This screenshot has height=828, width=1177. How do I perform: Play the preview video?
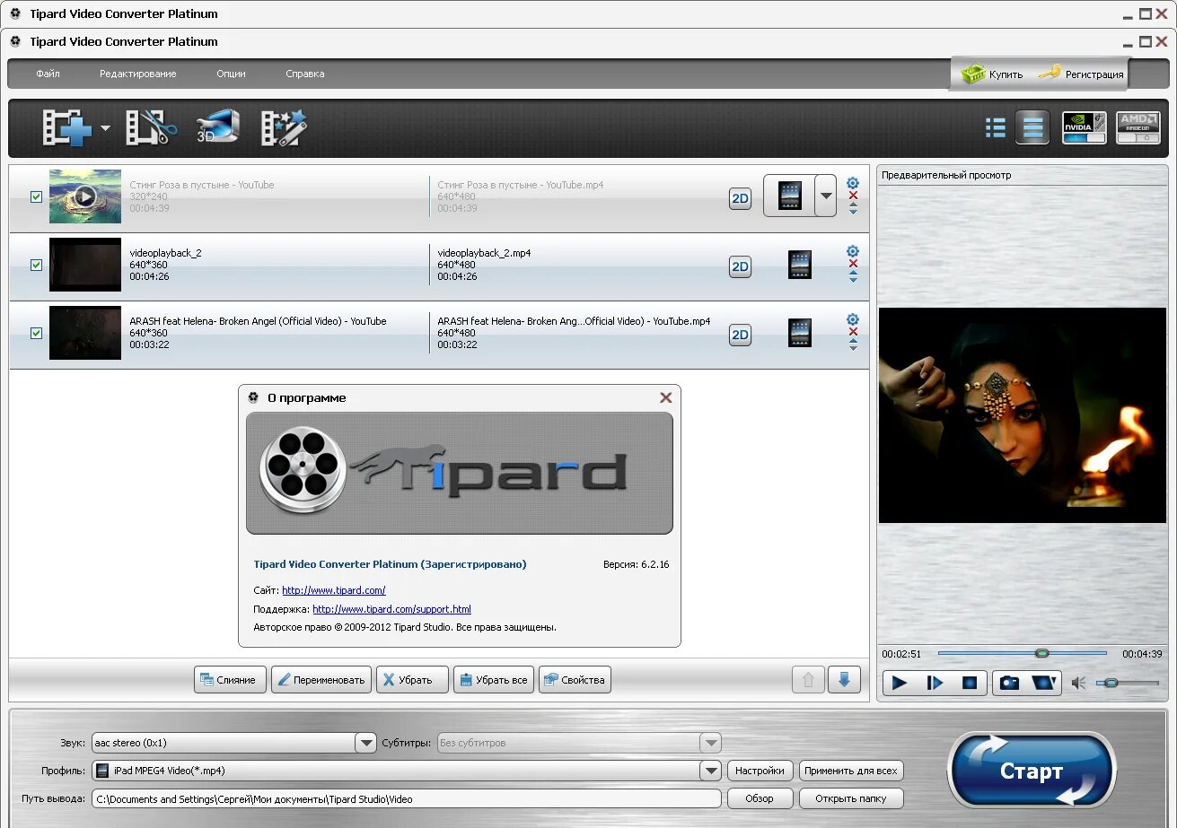pos(900,683)
